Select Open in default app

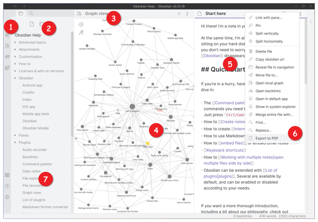coord(272,99)
